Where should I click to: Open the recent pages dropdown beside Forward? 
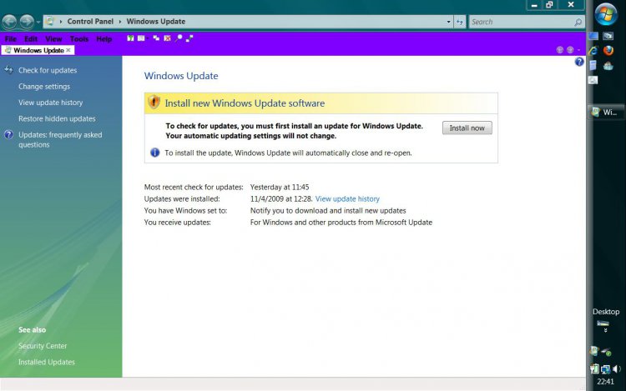[x=38, y=22]
